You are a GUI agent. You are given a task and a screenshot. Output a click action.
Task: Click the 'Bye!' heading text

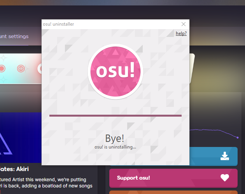115,138
